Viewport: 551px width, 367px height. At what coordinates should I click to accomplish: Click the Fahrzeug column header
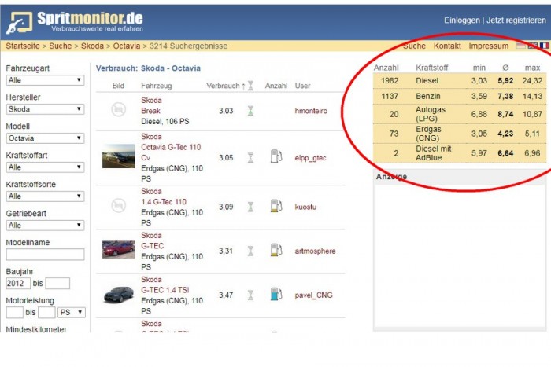click(x=157, y=86)
